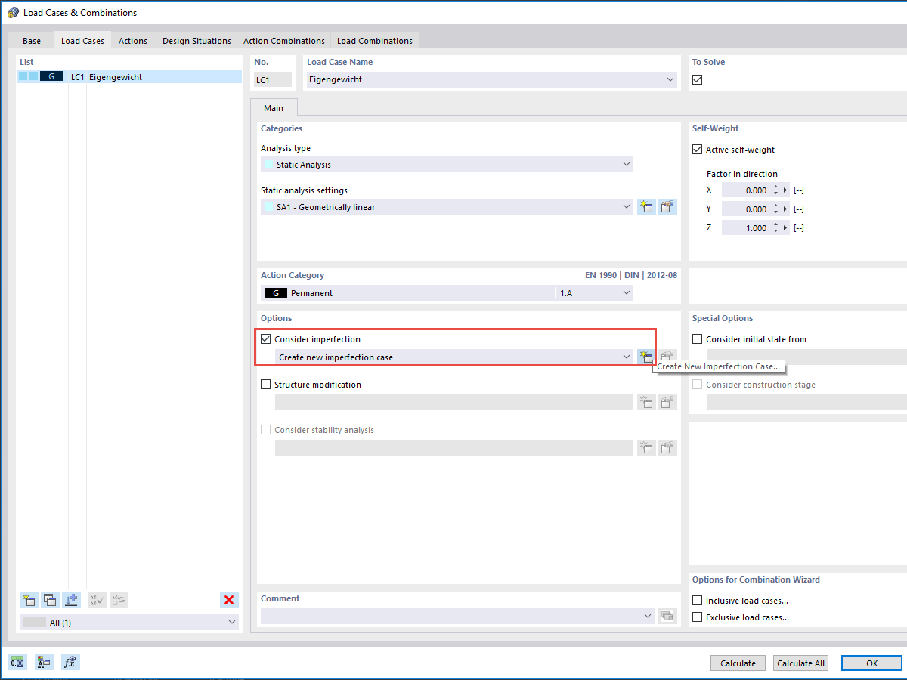Open the Load Case Name dropdown
Image resolution: width=907 pixels, height=680 pixels.
[x=670, y=79]
